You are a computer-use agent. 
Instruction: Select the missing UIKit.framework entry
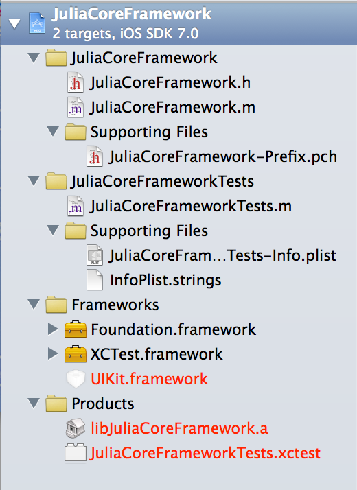coord(149,379)
